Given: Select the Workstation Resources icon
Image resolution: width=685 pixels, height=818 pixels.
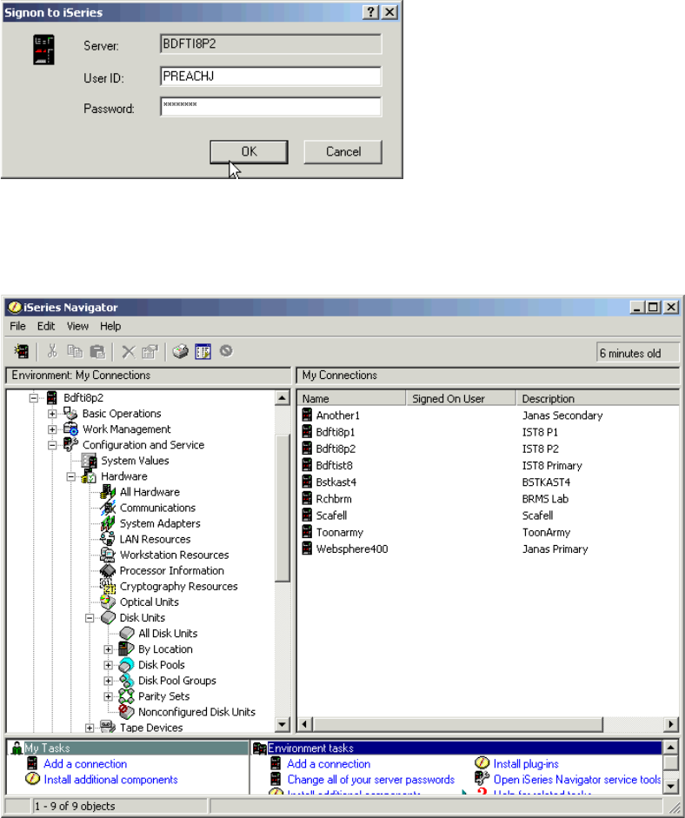Looking at the screenshot, I should tap(108, 555).
